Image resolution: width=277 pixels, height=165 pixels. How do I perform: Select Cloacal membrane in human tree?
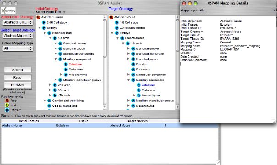65,106
